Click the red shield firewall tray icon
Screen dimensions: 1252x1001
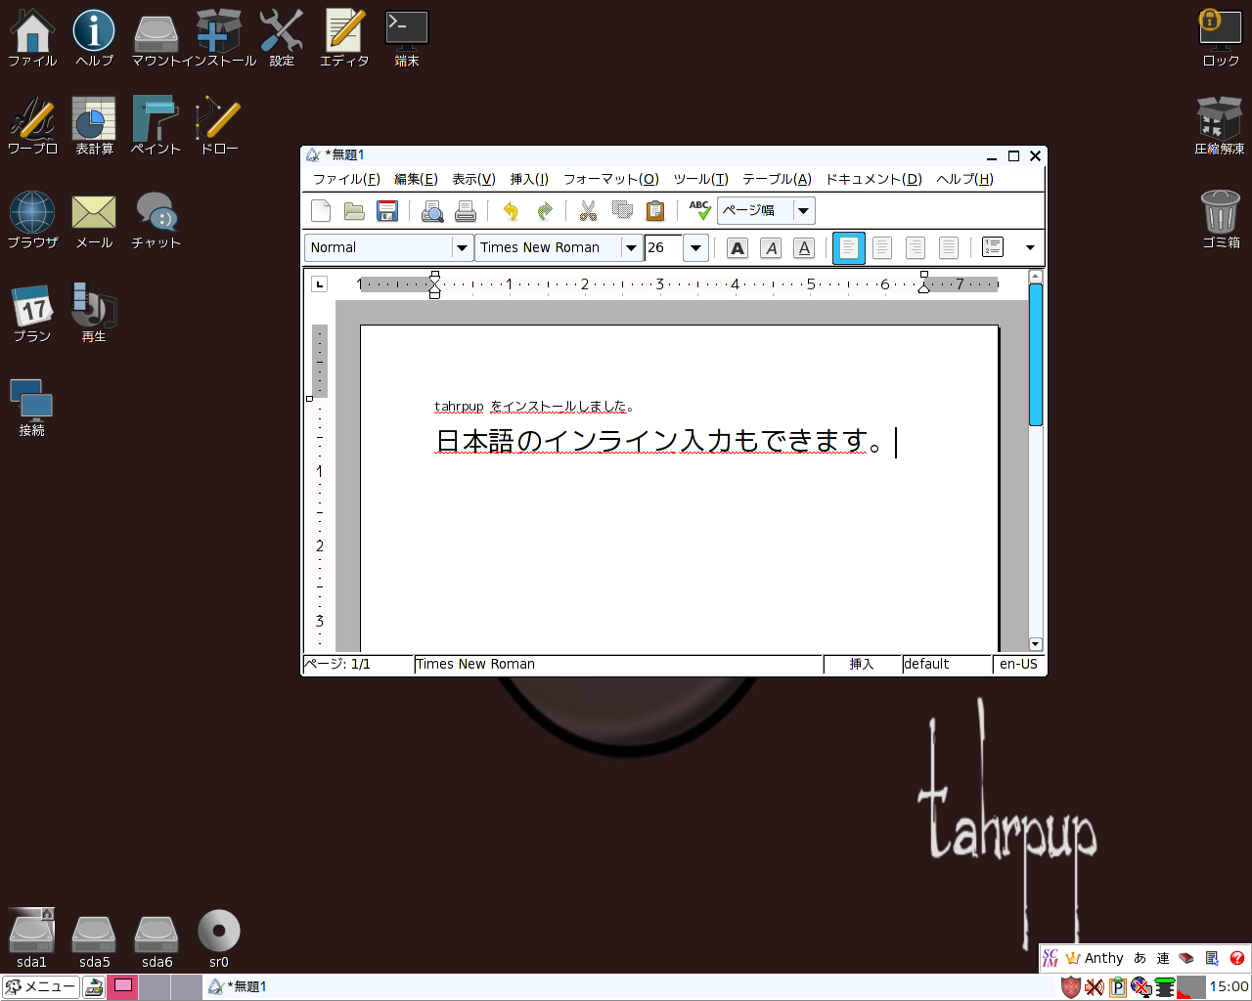pyautogui.click(x=1071, y=987)
